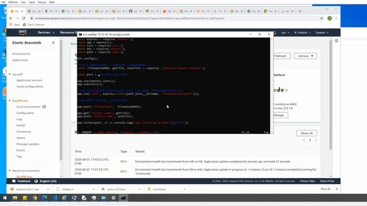Click English (US) language selector
367x206 pixels.
point(46,181)
